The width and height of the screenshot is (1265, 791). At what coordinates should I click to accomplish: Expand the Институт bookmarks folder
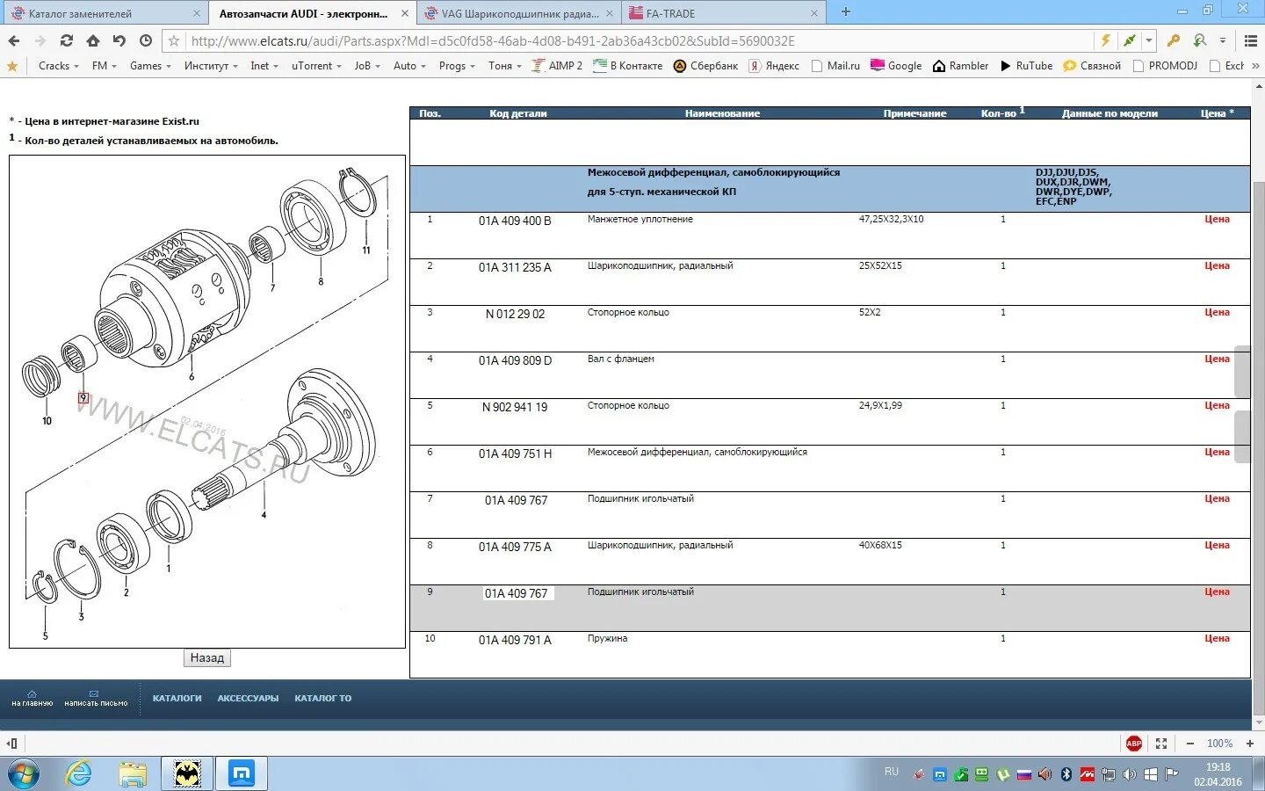click(211, 66)
